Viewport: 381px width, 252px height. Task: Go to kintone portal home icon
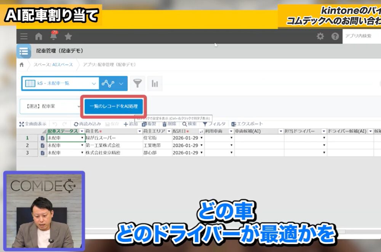[39, 37]
